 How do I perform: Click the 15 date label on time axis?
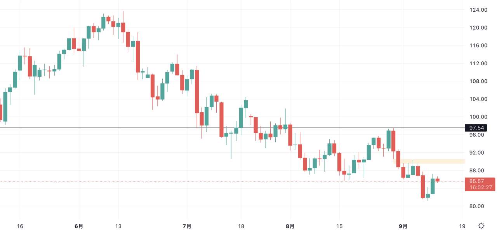(339, 226)
